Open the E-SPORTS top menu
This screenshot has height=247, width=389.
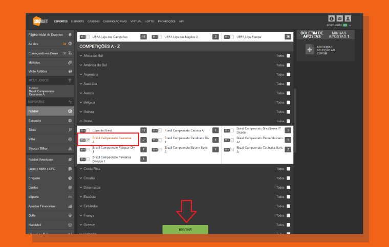pyautogui.click(x=77, y=21)
